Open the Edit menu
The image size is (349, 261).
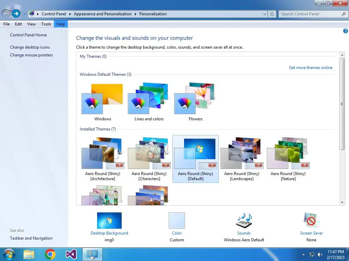pyautogui.click(x=18, y=24)
